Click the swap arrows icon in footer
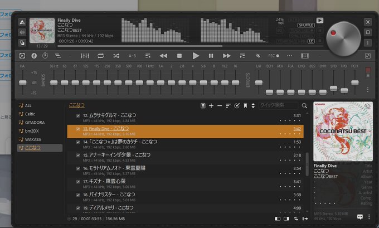The height and width of the screenshot is (228, 379). click(x=296, y=219)
